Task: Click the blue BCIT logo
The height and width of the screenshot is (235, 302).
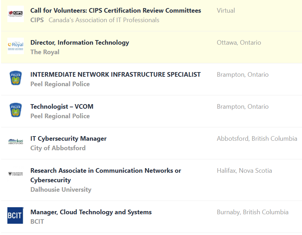Action: [15, 215]
